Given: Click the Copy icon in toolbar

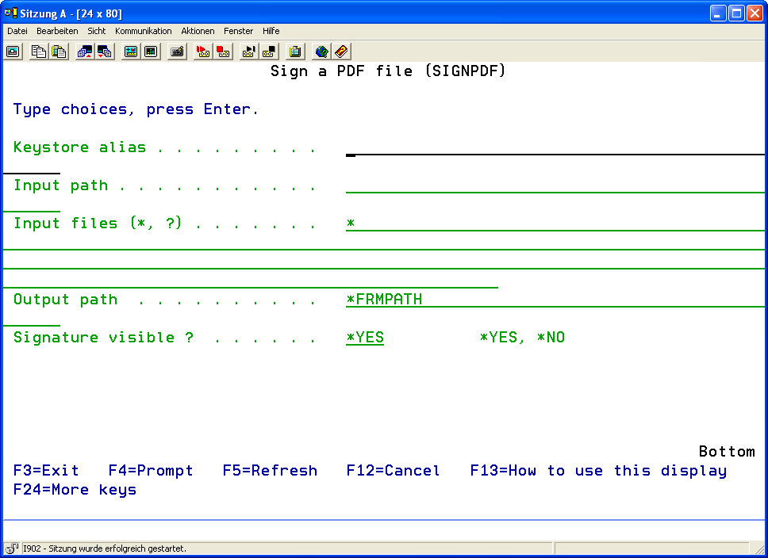Looking at the screenshot, I should coord(38,52).
